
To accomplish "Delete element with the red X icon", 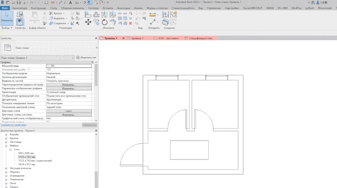I will [x=131, y=23].
